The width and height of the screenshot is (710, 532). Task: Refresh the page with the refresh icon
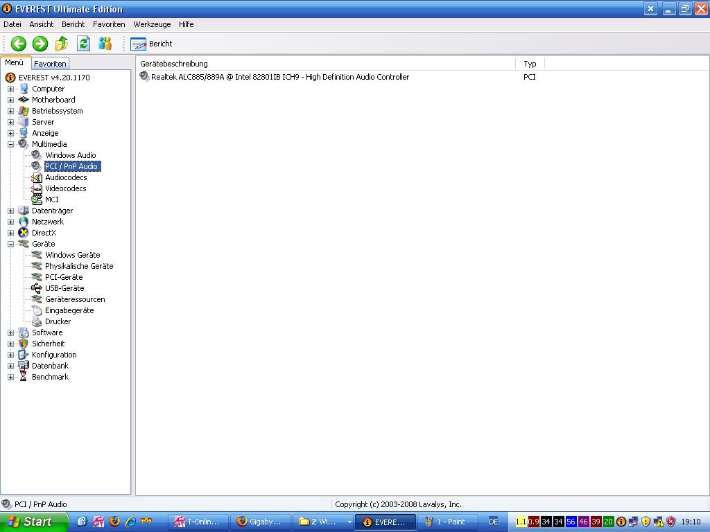click(x=83, y=44)
